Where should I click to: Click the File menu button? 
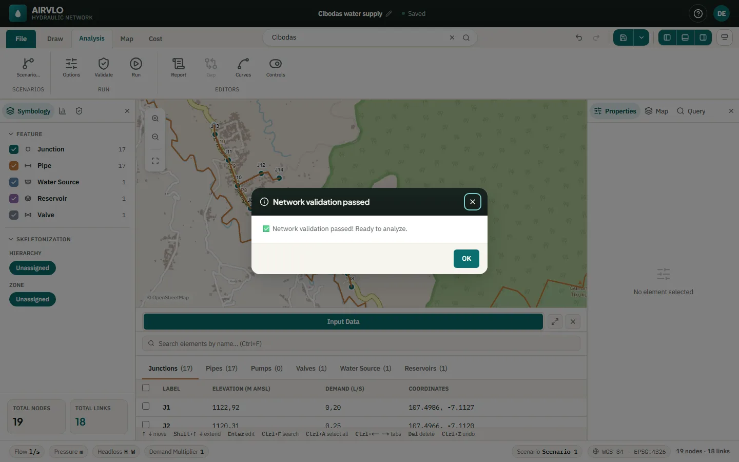[21, 39]
